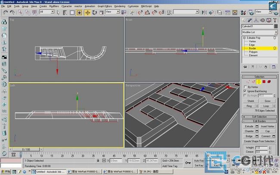The height and width of the screenshot is (175, 280).
Task: Collapse the Editable Poly tree node
Action: [x=245, y=38]
